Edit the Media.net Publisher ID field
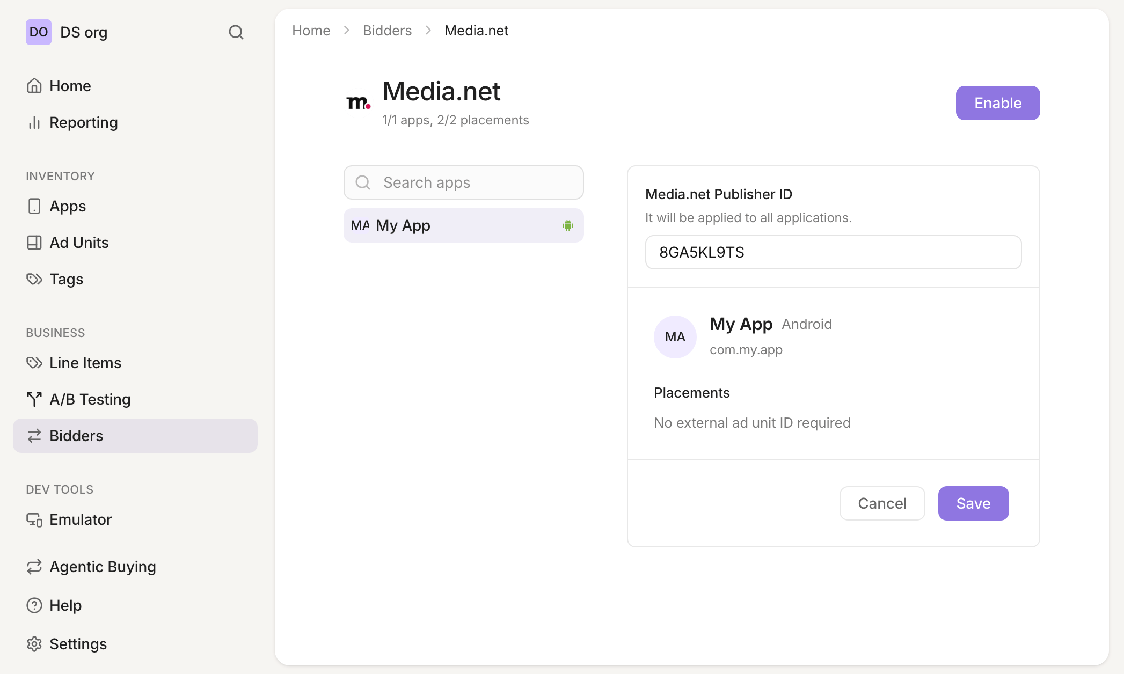The width and height of the screenshot is (1124, 674). (834, 252)
